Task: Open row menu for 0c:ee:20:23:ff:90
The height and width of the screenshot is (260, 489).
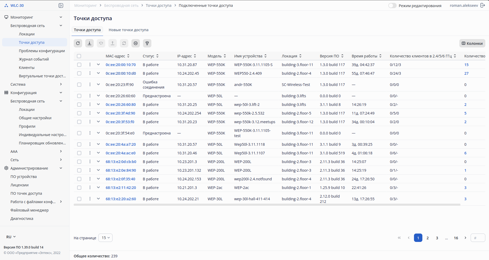Action: pos(90,84)
